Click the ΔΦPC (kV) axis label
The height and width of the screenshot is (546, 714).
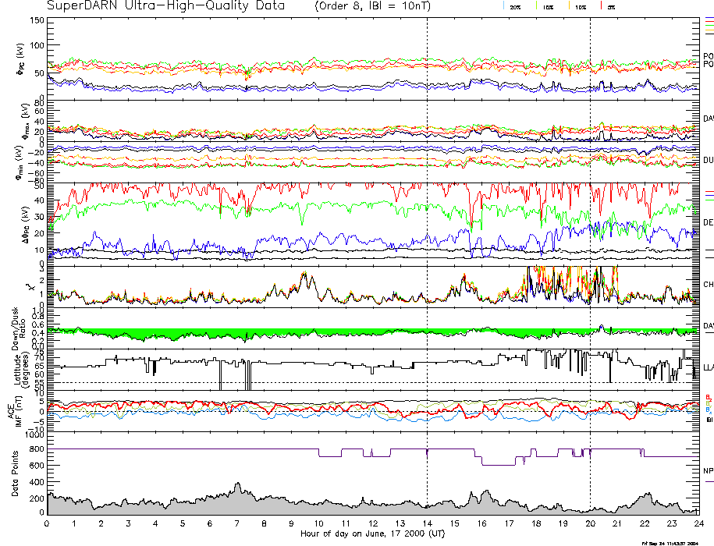(x=22, y=221)
